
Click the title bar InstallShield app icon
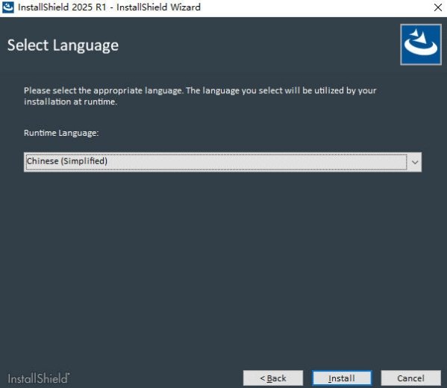tap(8, 7)
